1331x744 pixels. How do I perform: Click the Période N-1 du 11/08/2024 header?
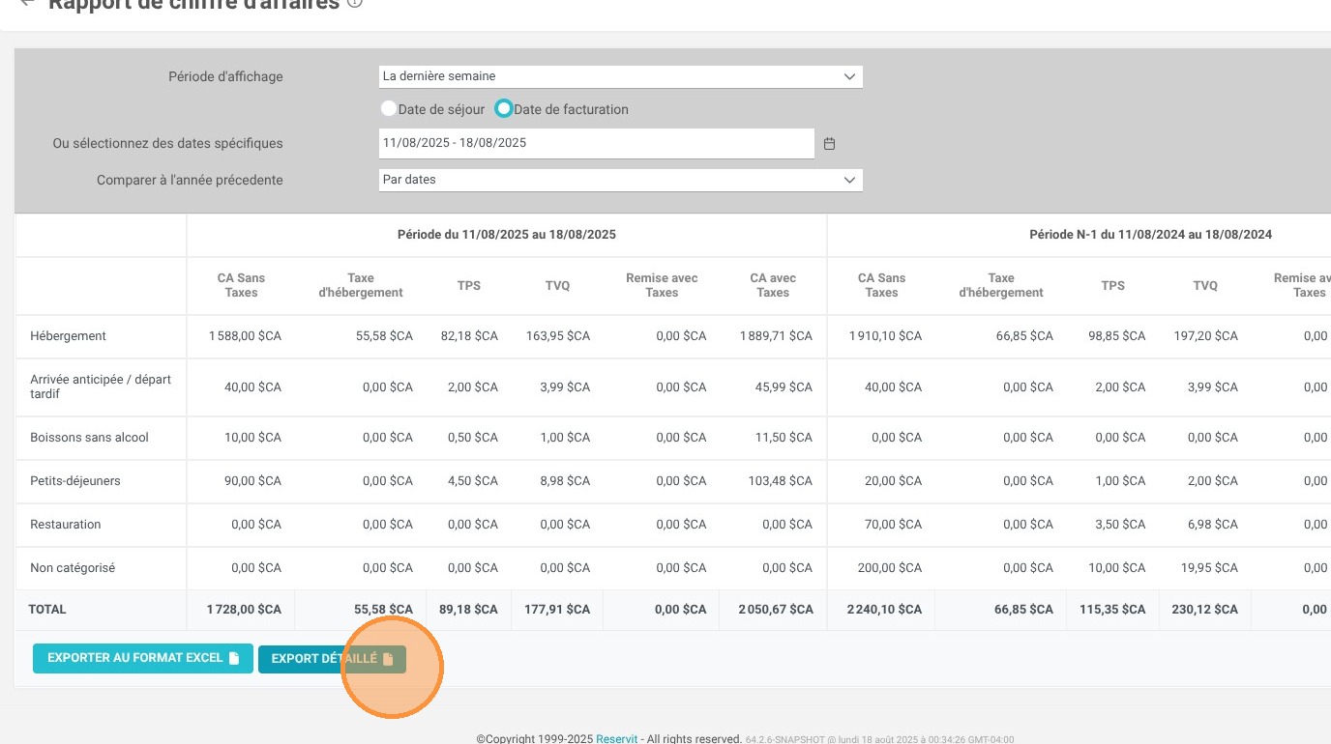(1151, 235)
